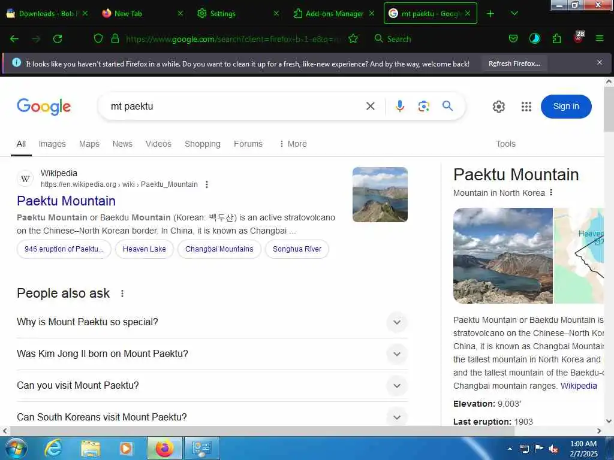Dismiss the Firefox refresh notification bar
The width and height of the screenshot is (614, 460).
[599, 62]
